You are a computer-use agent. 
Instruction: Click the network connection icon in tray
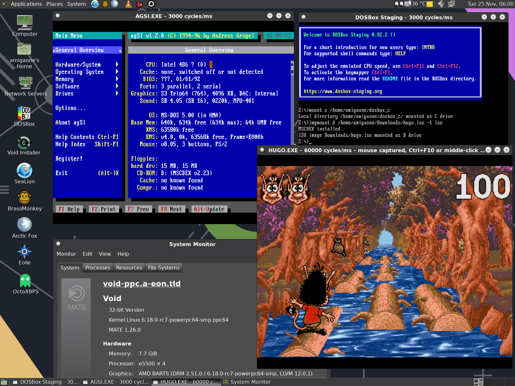452,4
